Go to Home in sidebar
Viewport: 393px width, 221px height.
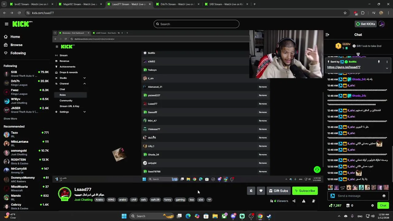[12, 37]
